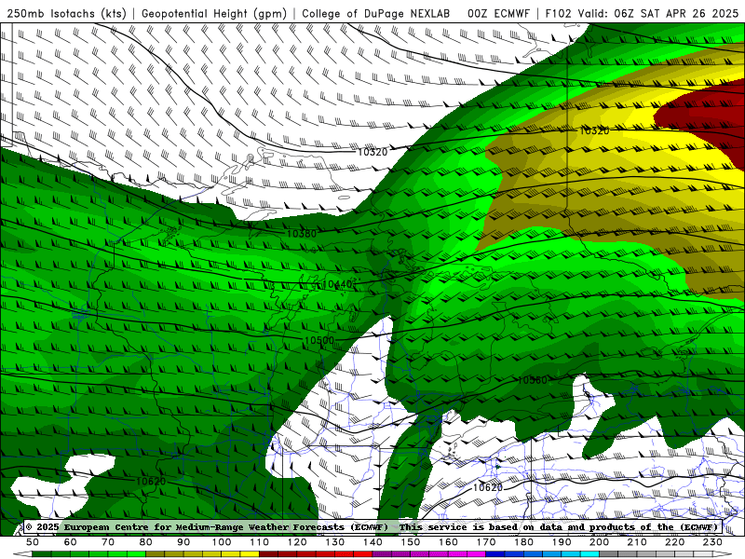This screenshot has width=745, height=559.
Task: Click the 60 knot color bar label
Action: pos(71,542)
